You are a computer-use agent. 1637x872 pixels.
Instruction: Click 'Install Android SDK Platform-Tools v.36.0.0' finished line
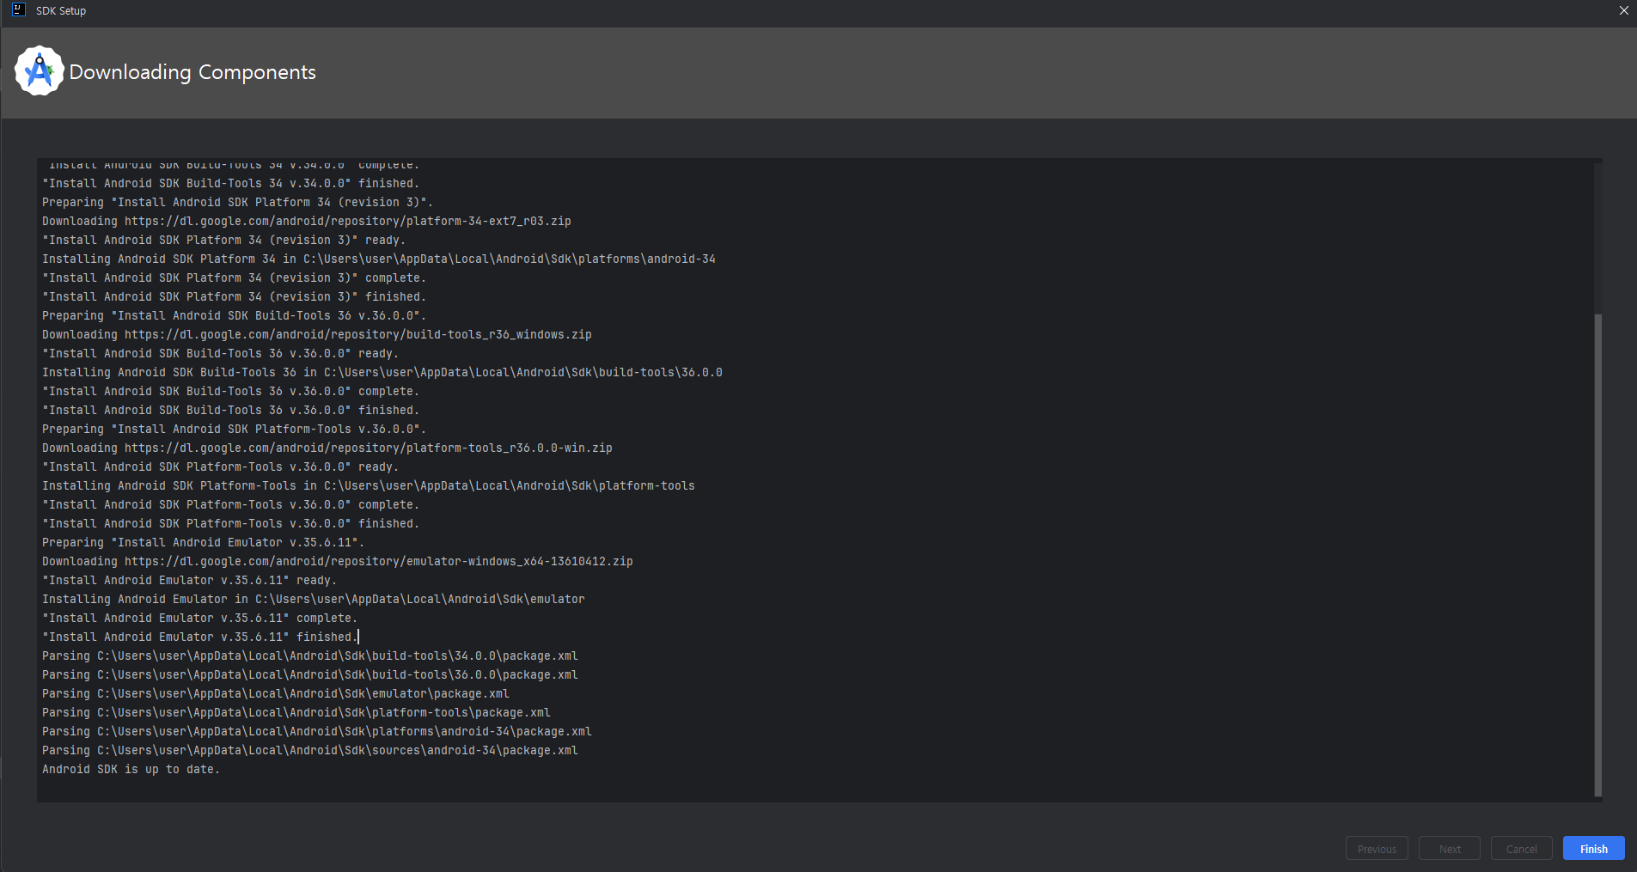click(x=230, y=523)
